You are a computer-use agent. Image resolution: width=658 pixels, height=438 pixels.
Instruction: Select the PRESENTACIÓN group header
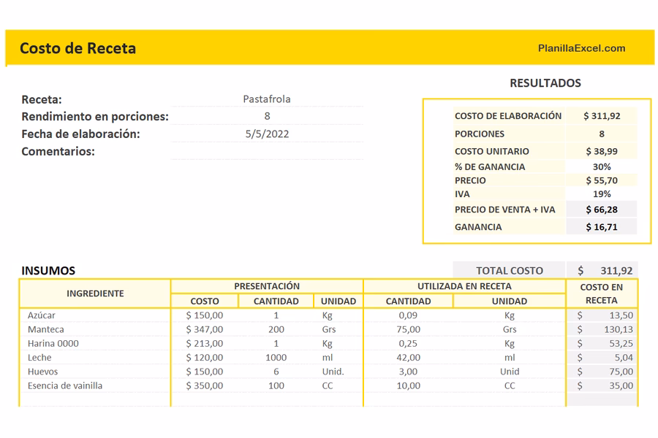point(267,286)
